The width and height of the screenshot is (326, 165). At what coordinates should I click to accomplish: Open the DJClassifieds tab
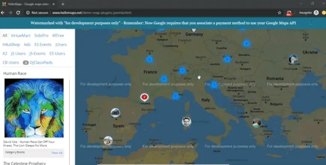(x=41, y=62)
